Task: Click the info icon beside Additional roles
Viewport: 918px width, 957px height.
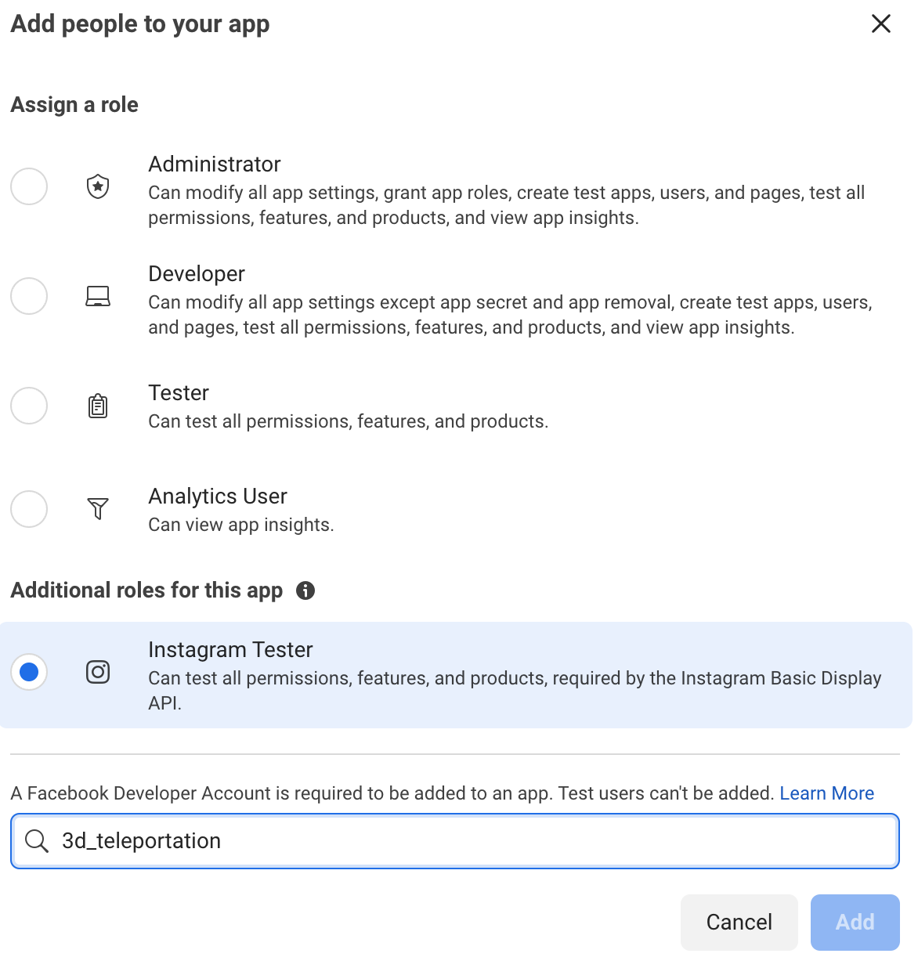Action: point(305,590)
